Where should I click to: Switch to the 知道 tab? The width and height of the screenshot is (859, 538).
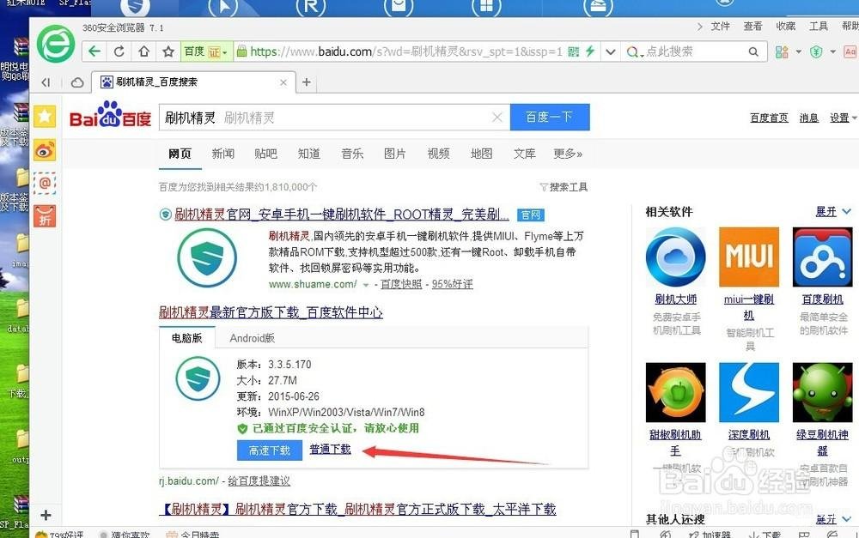click(309, 154)
